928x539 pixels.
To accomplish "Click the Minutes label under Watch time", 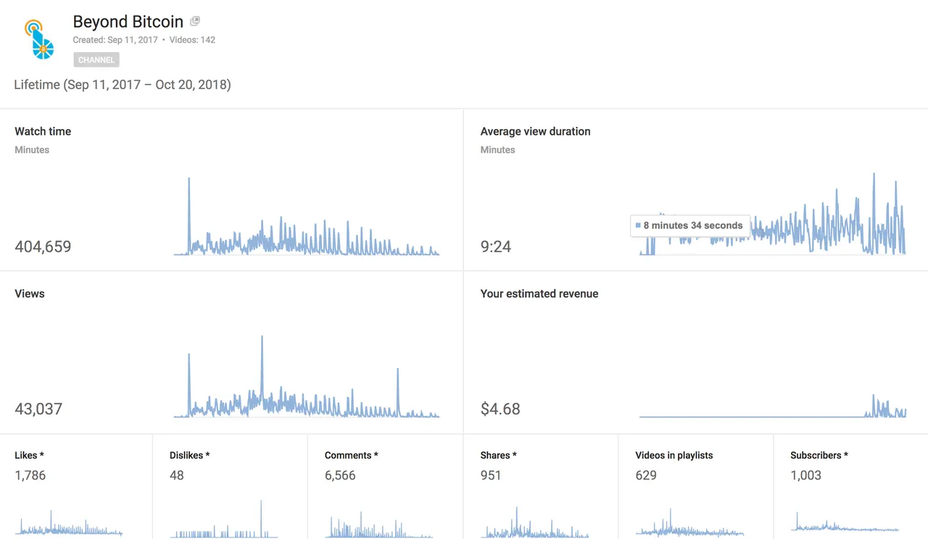I will [32, 150].
